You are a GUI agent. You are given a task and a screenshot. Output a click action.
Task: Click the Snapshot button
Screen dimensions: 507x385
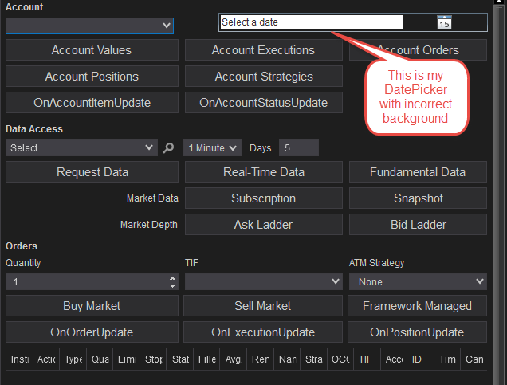pyautogui.click(x=418, y=198)
